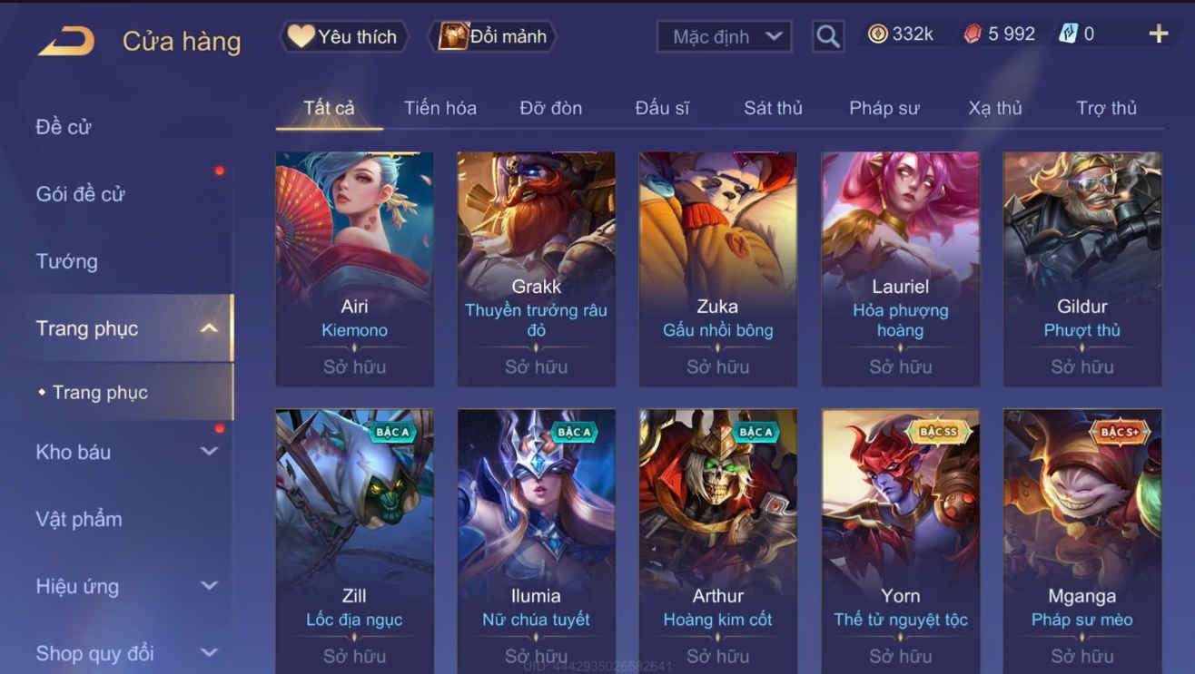Switch to the Sát thủ tab
1195x674 pixels.
[773, 108]
